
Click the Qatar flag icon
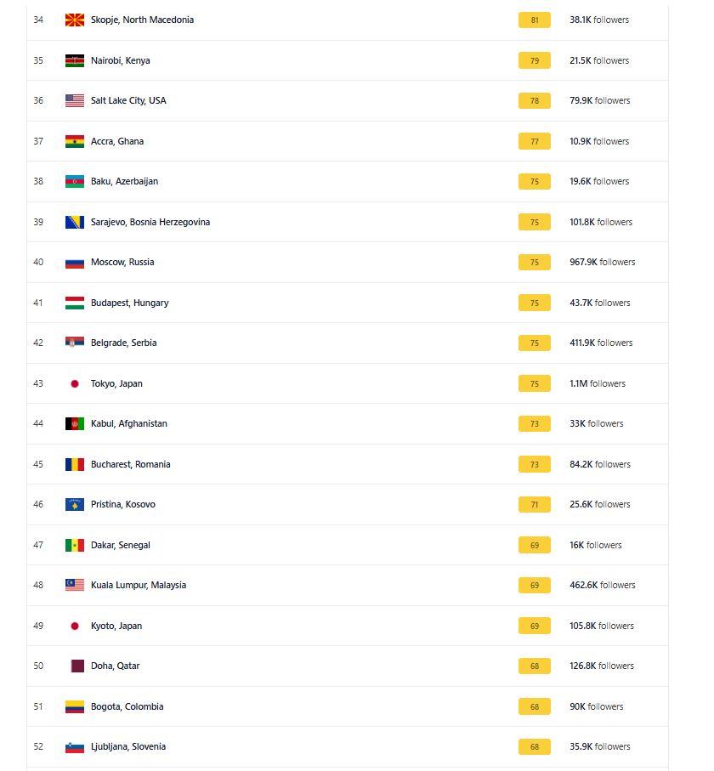tap(75, 666)
